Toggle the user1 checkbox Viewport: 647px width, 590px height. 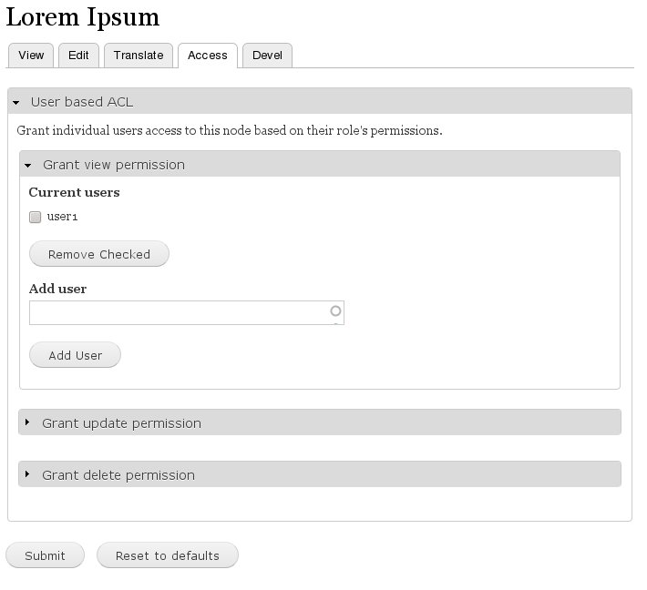coord(35,217)
